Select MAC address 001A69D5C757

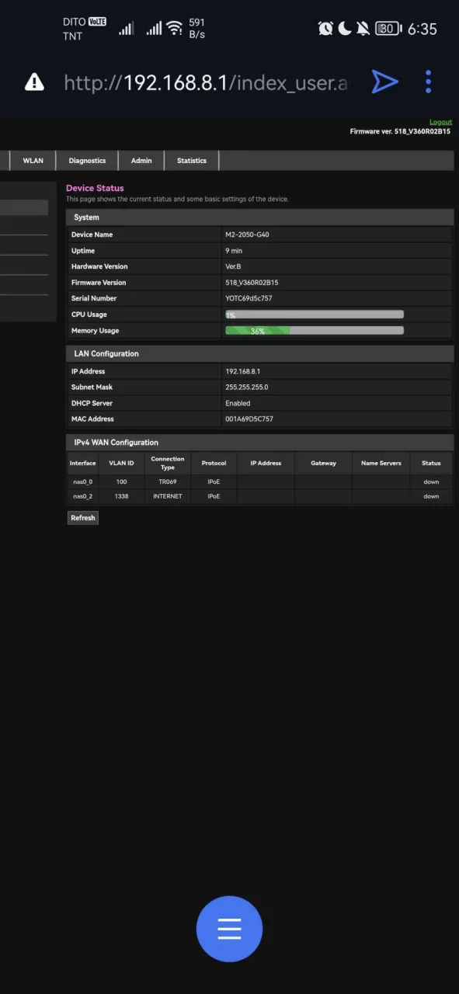pos(249,419)
